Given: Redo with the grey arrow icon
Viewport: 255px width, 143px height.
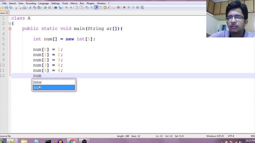Looking at the screenshot, I should click(49, 8).
